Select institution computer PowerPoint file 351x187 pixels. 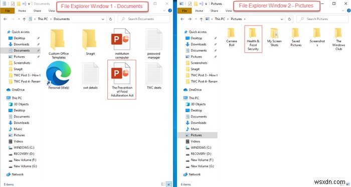pyautogui.click(x=122, y=44)
